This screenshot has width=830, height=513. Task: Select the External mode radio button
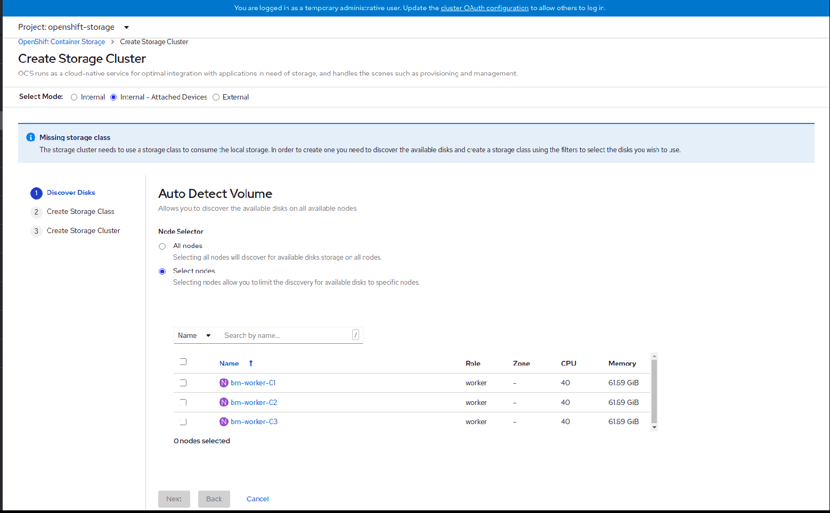(x=216, y=97)
